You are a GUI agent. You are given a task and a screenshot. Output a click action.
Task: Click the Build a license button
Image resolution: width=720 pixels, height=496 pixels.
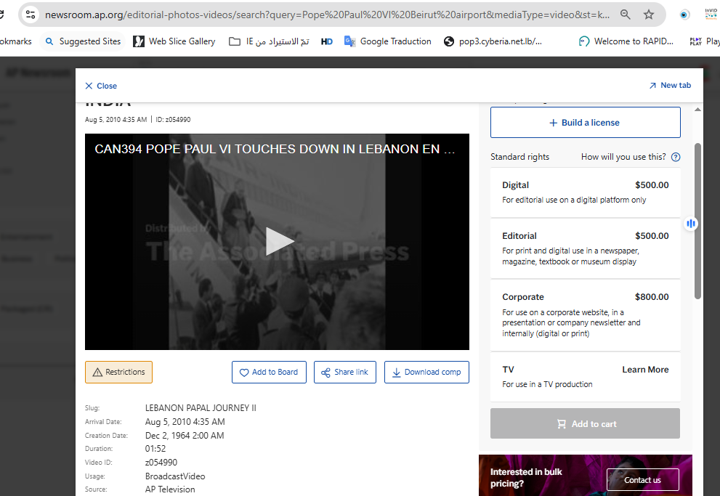click(585, 123)
